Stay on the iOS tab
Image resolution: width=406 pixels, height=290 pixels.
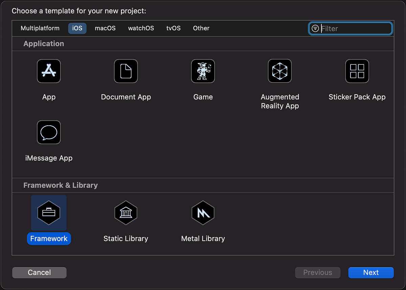pyautogui.click(x=77, y=28)
